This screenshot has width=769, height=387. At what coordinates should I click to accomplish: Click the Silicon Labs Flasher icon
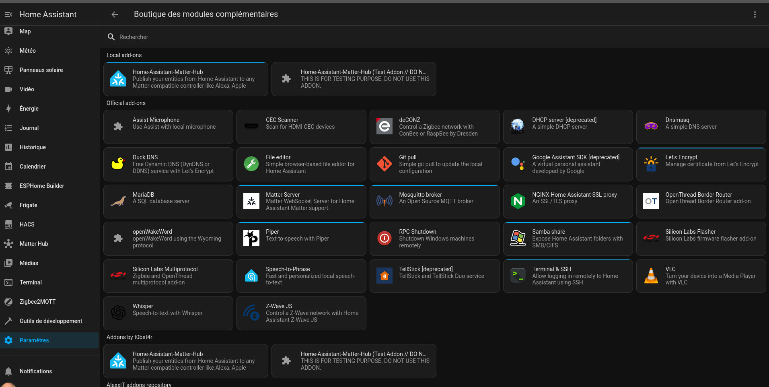coord(651,238)
